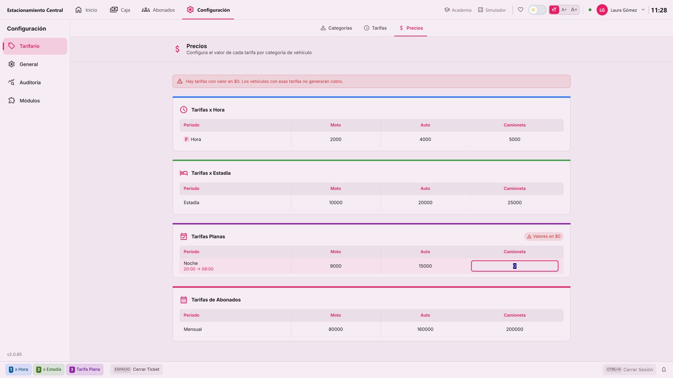673x378 pixels.
Task: Click the LG user avatar
Action: pyautogui.click(x=602, y=10)
